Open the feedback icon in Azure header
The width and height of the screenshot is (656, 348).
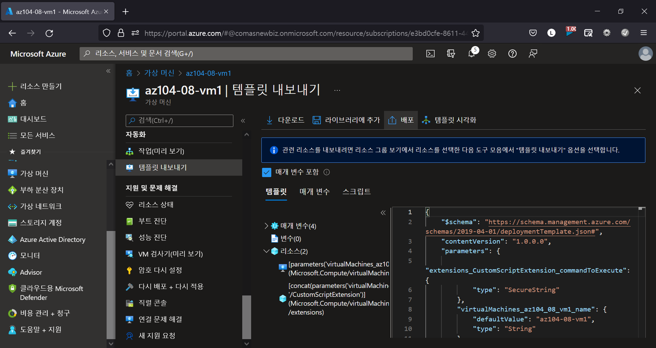[533, 54]
